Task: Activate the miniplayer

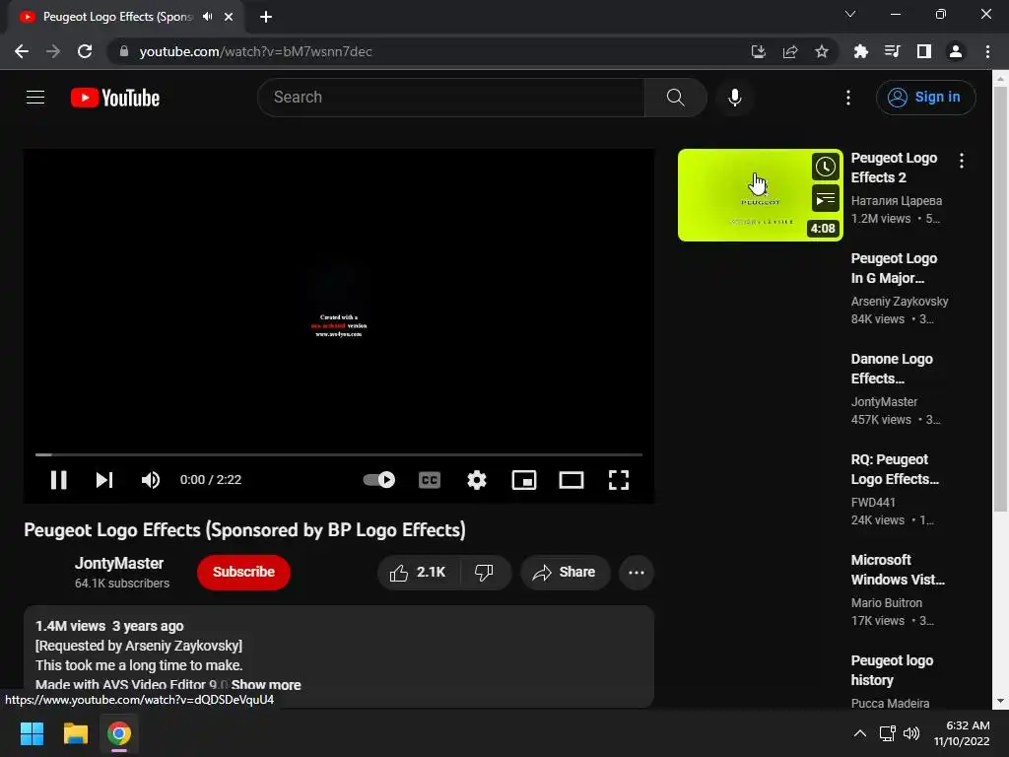Action: 524,480
